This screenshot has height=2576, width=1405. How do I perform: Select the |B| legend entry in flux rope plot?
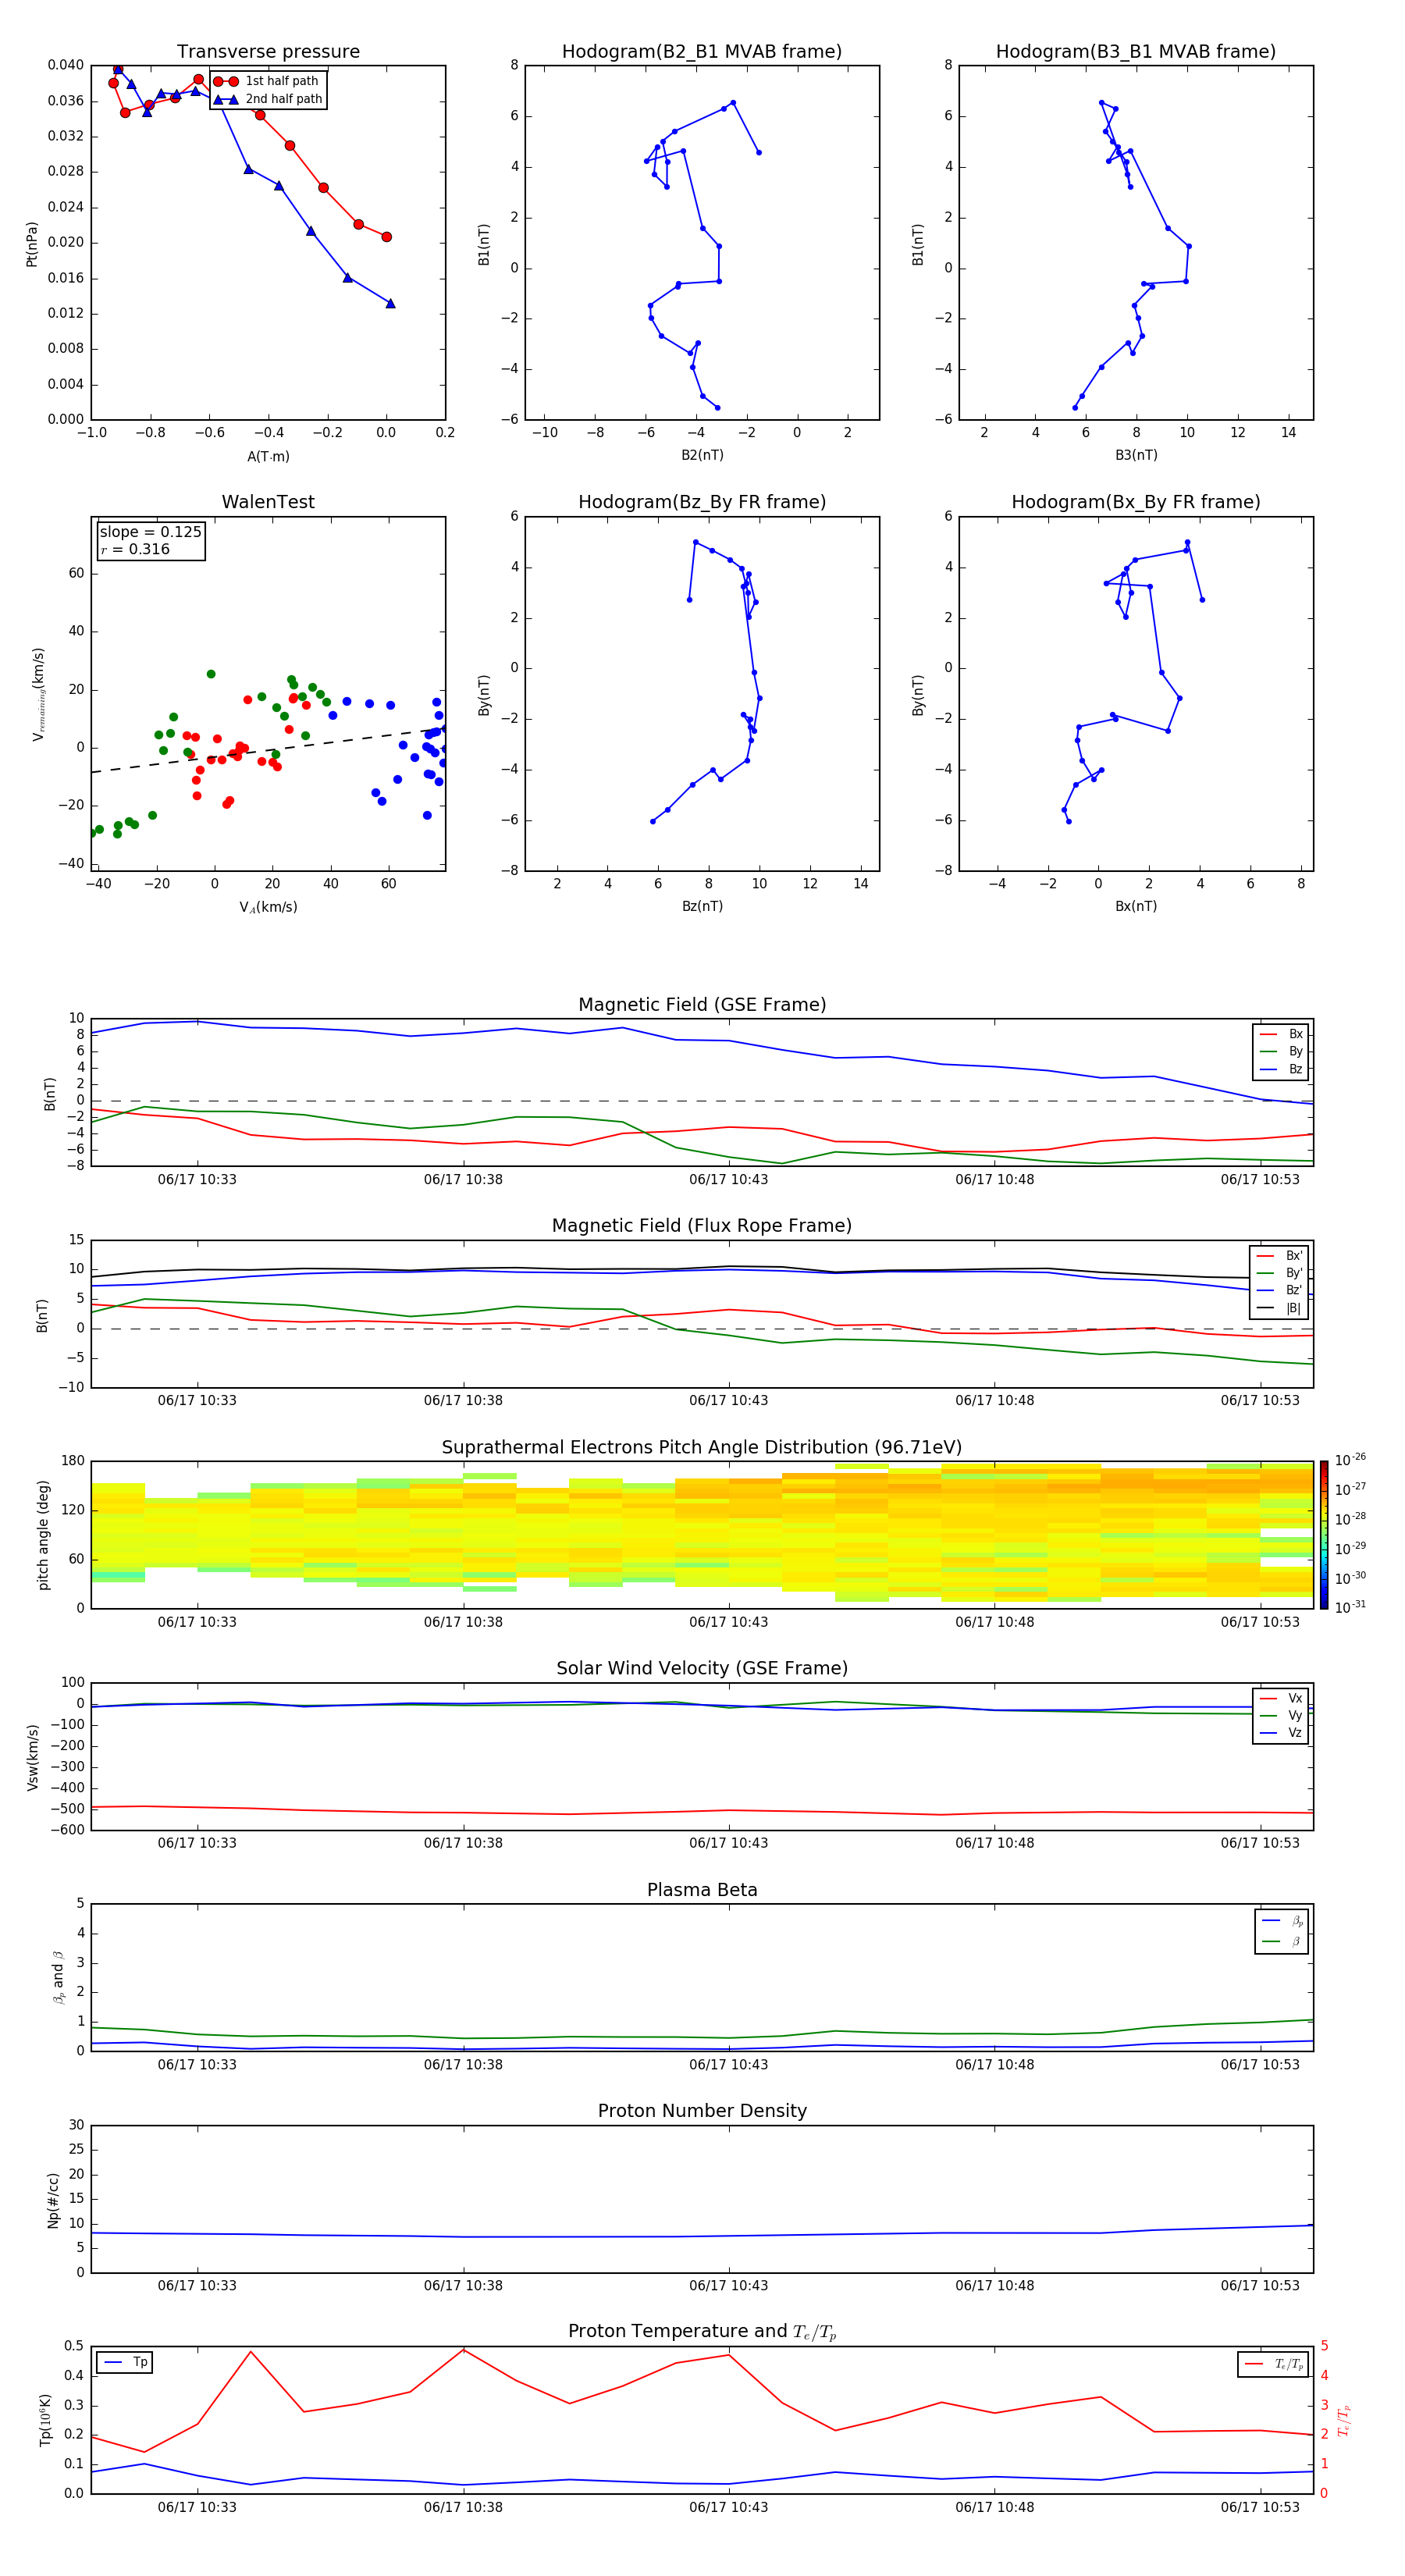(1281, 1308)
